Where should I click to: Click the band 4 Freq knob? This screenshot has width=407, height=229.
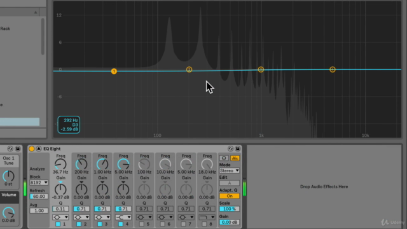tap(123, 164)
